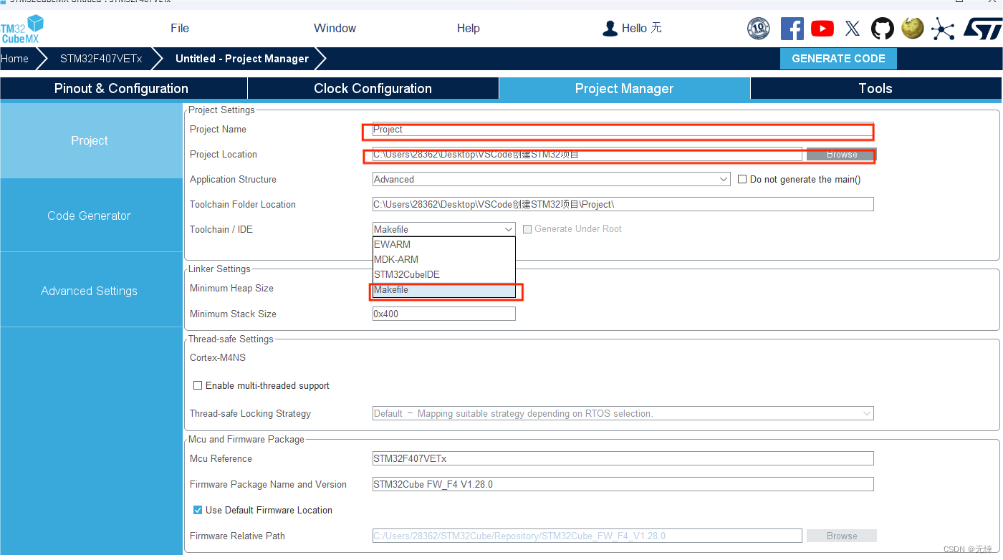Image resolution: width=1003 pixels, height=560 pixels.
Task: Select the Project Manager tab
Action: (x=624, y=89)
